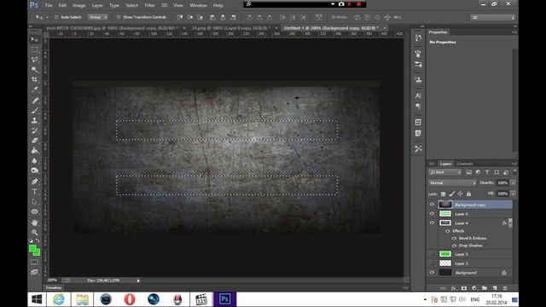546x307 pixels.
Task: Hide Layer 4 visibility eye
Action: pos(433,223)
